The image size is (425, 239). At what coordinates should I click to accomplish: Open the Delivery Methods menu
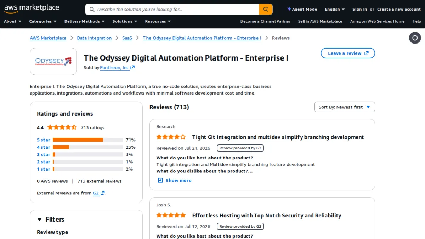[84, 21]
